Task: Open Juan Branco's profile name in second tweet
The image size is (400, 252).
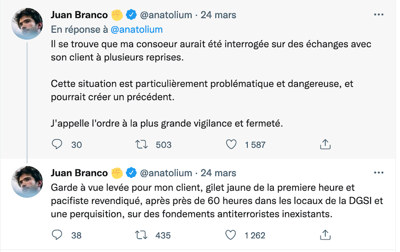Action: [79, 173]
